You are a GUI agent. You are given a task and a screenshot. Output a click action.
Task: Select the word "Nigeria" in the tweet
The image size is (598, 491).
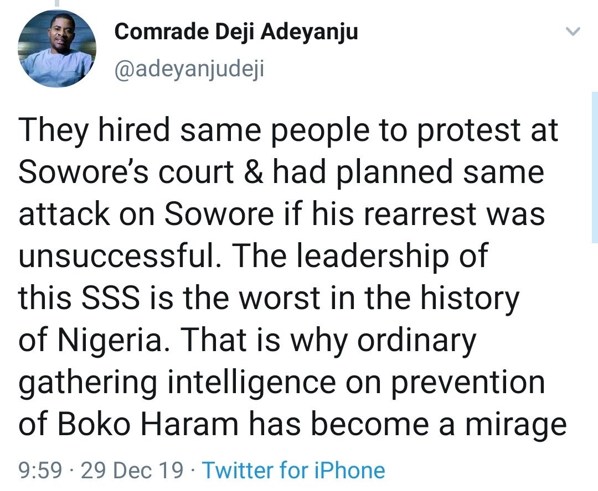click(x=110, y=341)
